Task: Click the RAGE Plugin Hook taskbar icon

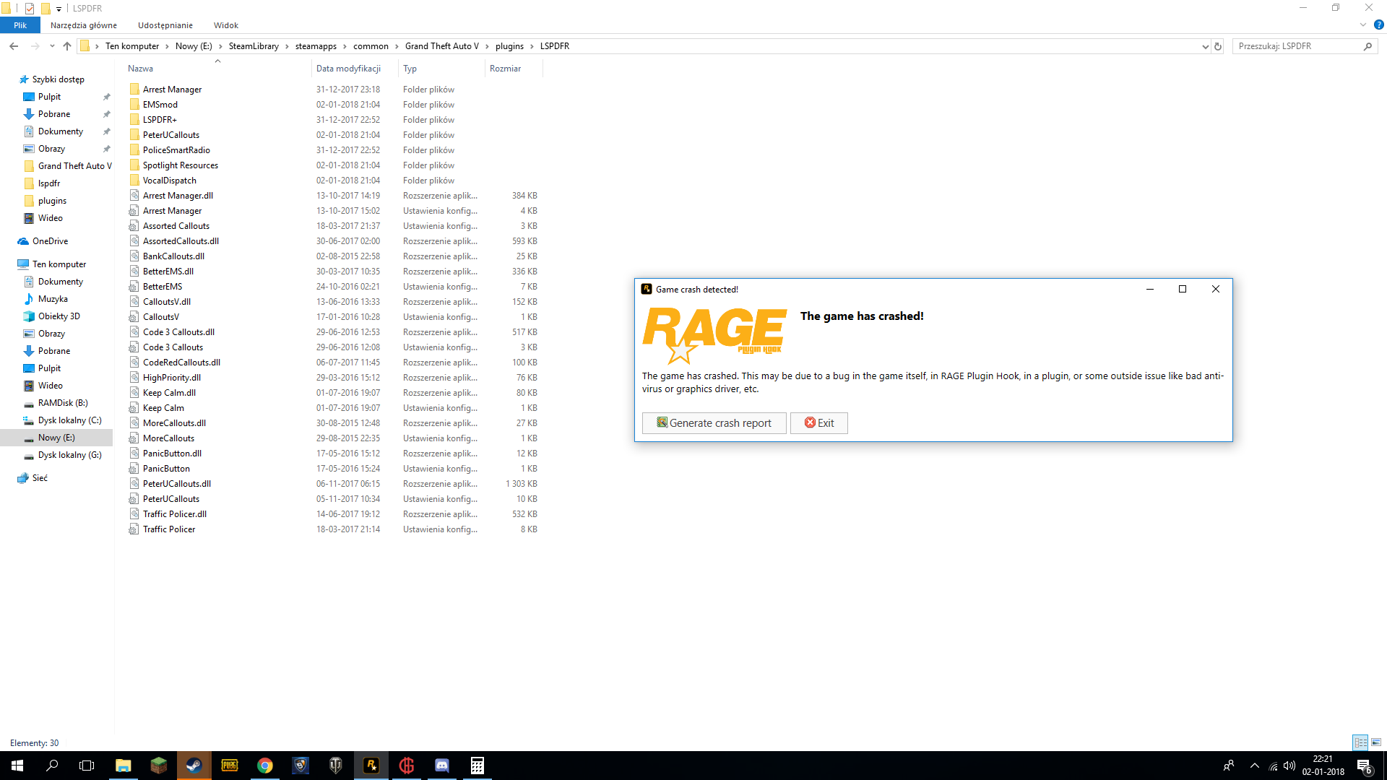Action: click(x=371, y=766)
